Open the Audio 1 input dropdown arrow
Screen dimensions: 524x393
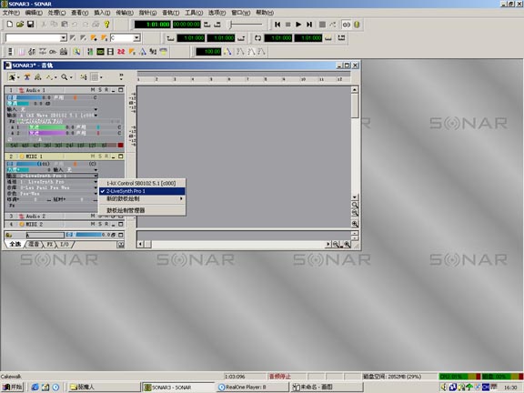pyautogui.click(x=96, y=109)
